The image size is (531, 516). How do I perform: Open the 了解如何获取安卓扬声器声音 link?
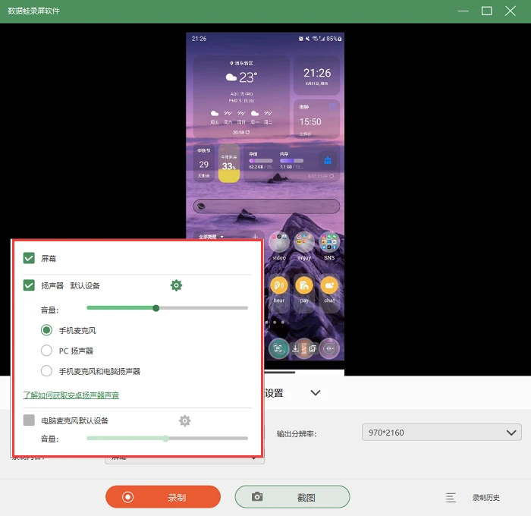[x=71, y=395]
